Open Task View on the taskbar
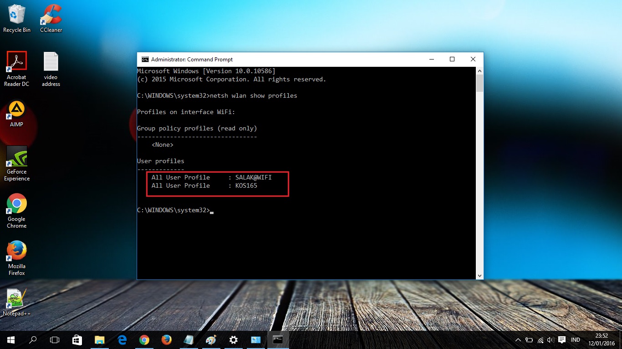The width and height of the screenshot is (622, 349). point(55,339)
